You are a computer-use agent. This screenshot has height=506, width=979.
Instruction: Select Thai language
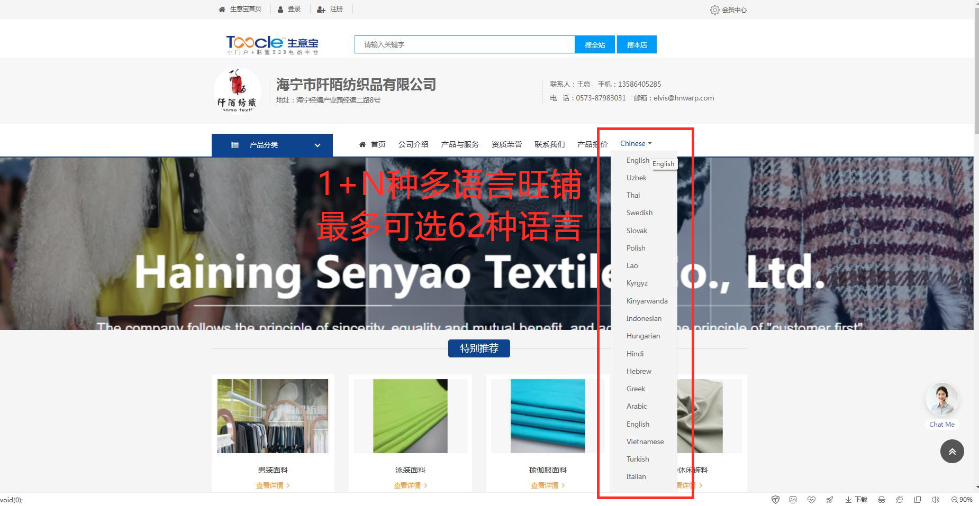pos(633,195)
